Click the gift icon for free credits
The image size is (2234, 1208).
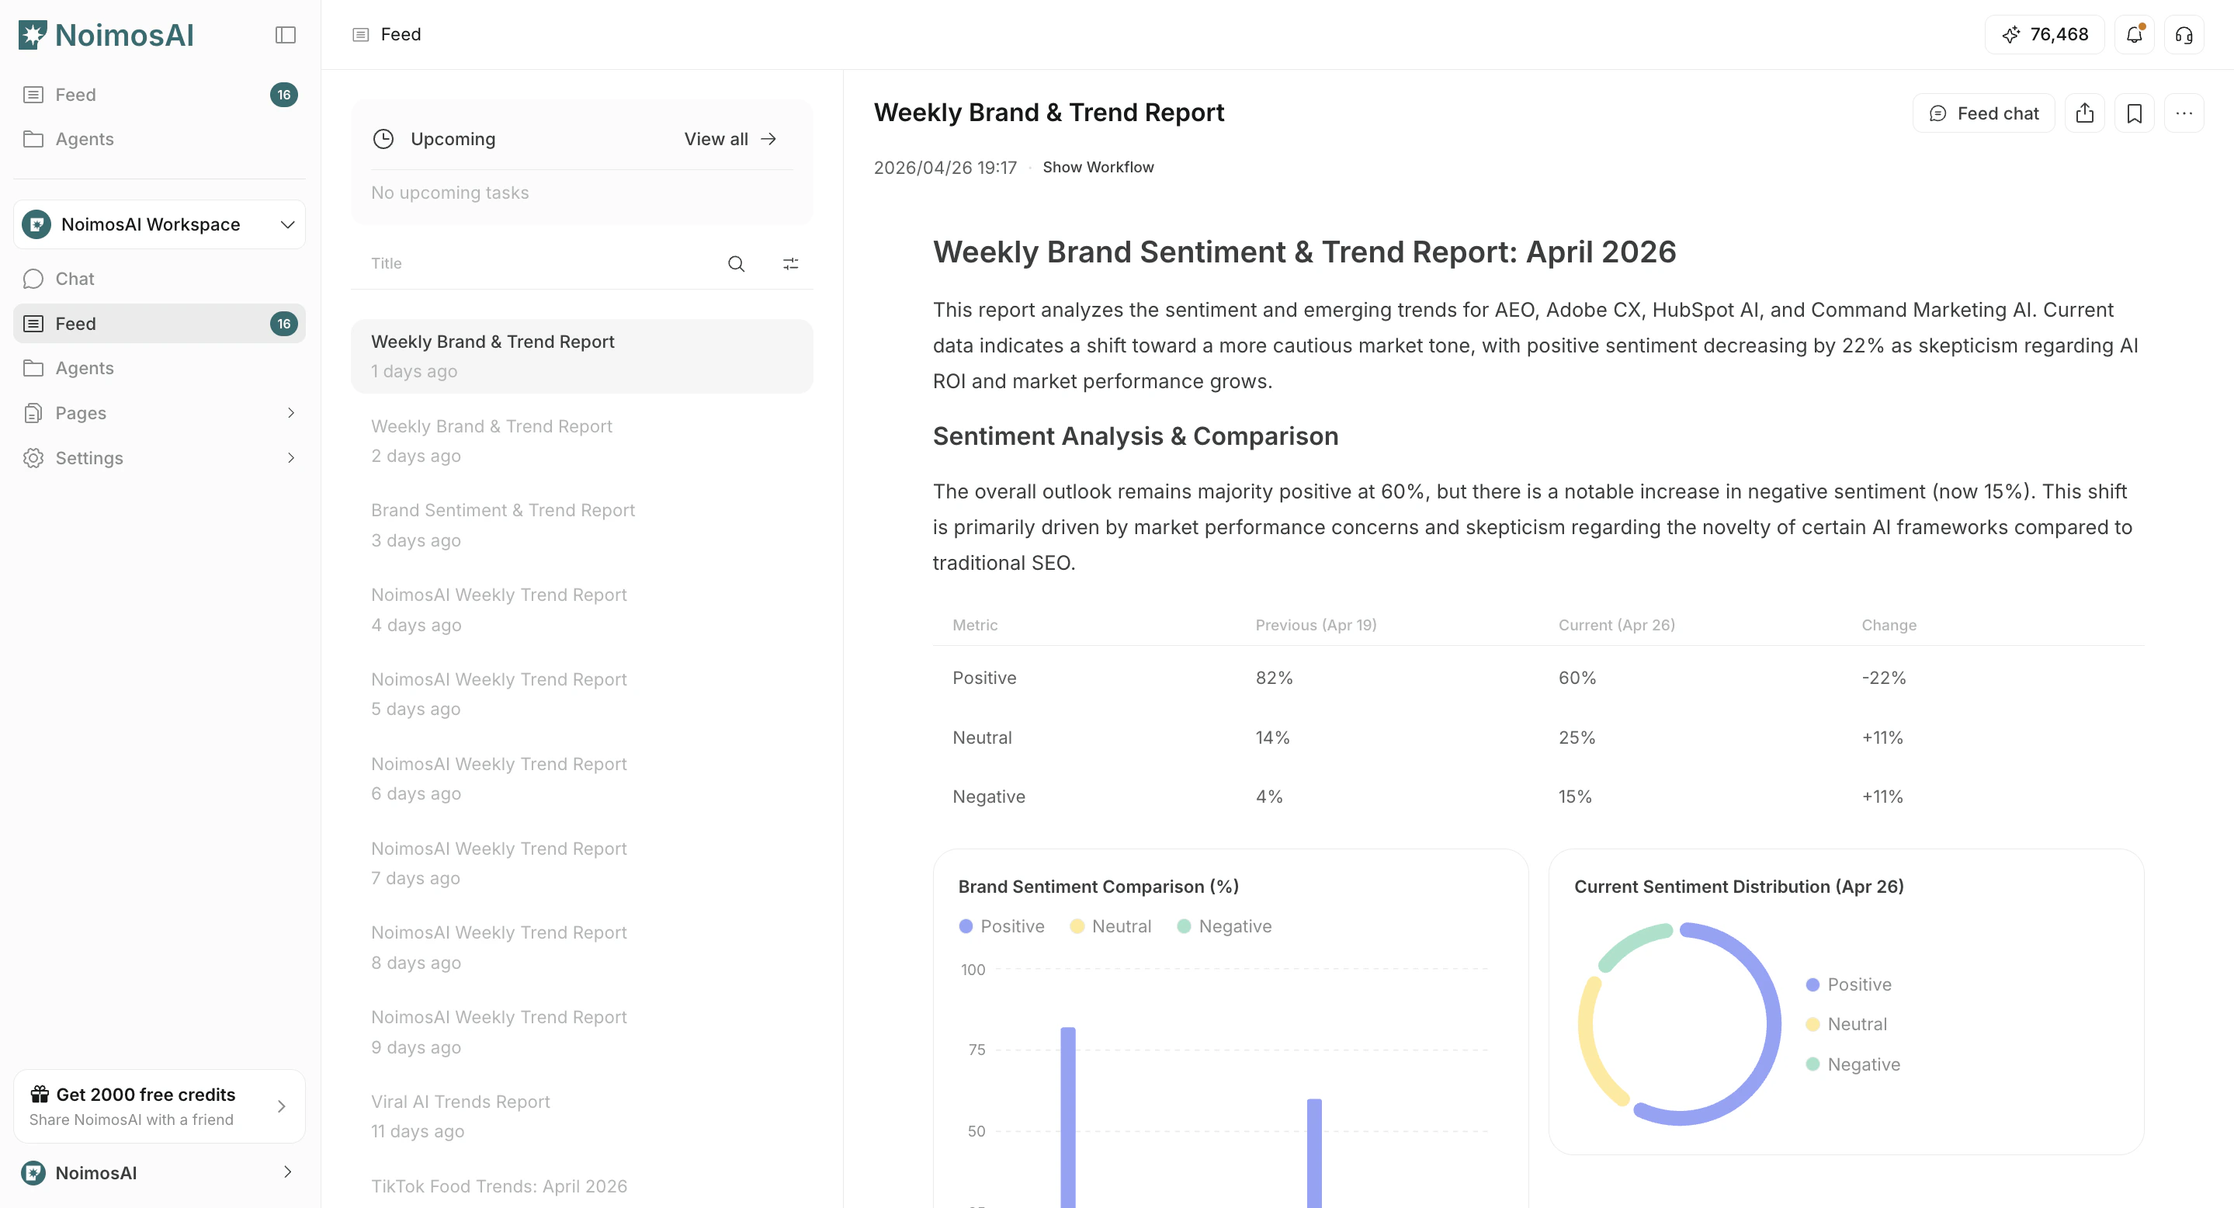pos(40,1094)
